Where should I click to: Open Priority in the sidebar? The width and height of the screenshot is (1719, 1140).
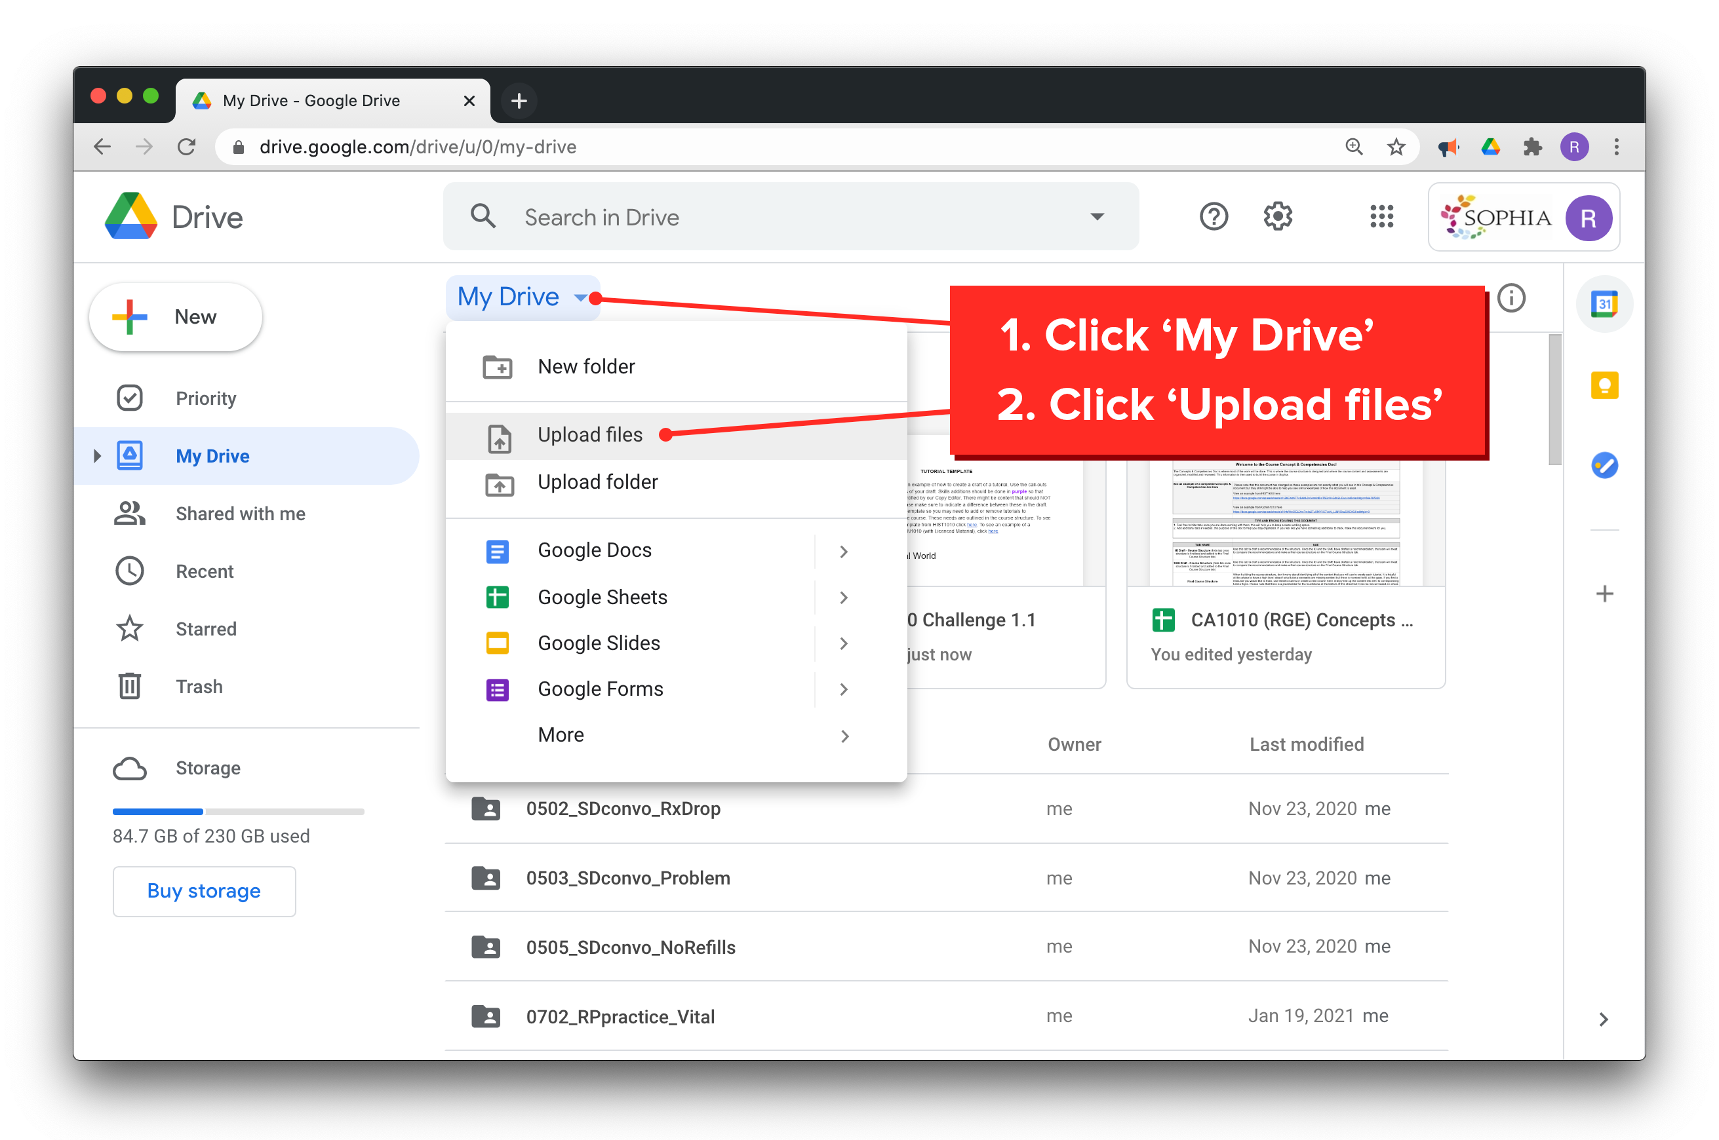(247, 398)
